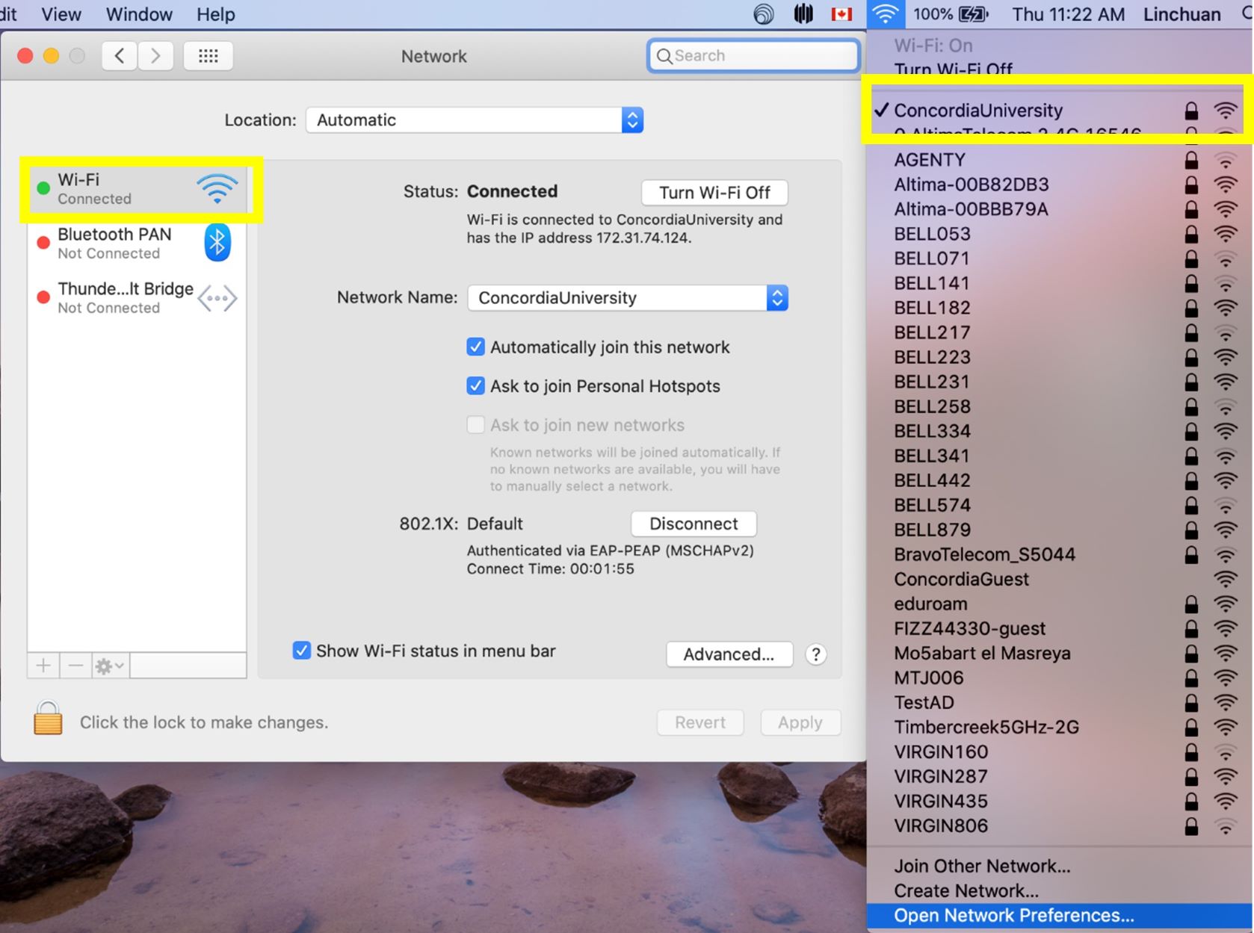Join ConcordiaGuest network
This screenshot has height=933, width=1254.
1060,579
